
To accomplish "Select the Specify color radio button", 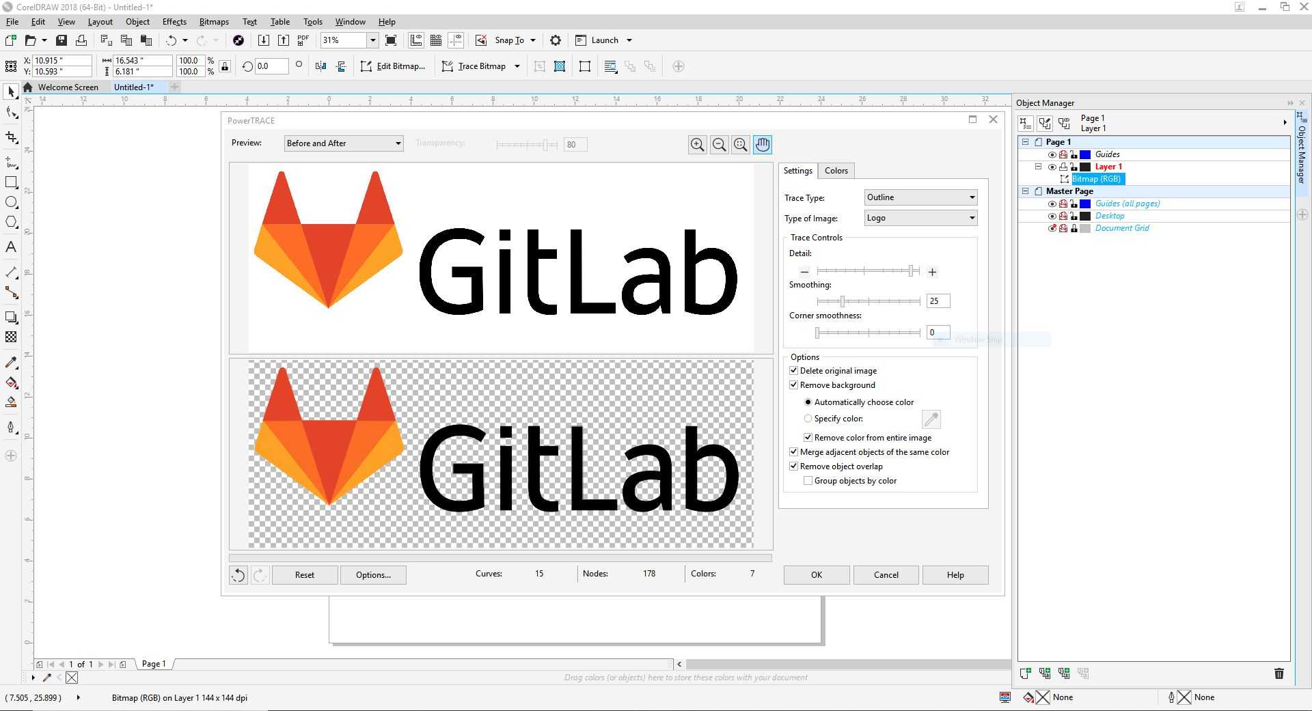I will tap(808, 419).
